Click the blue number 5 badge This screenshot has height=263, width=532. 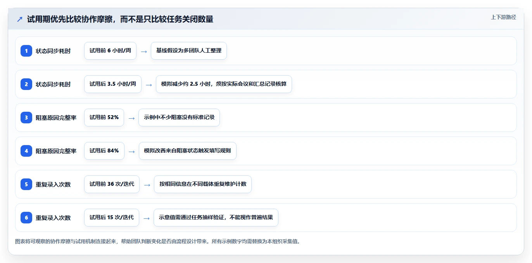click(26, 184)
